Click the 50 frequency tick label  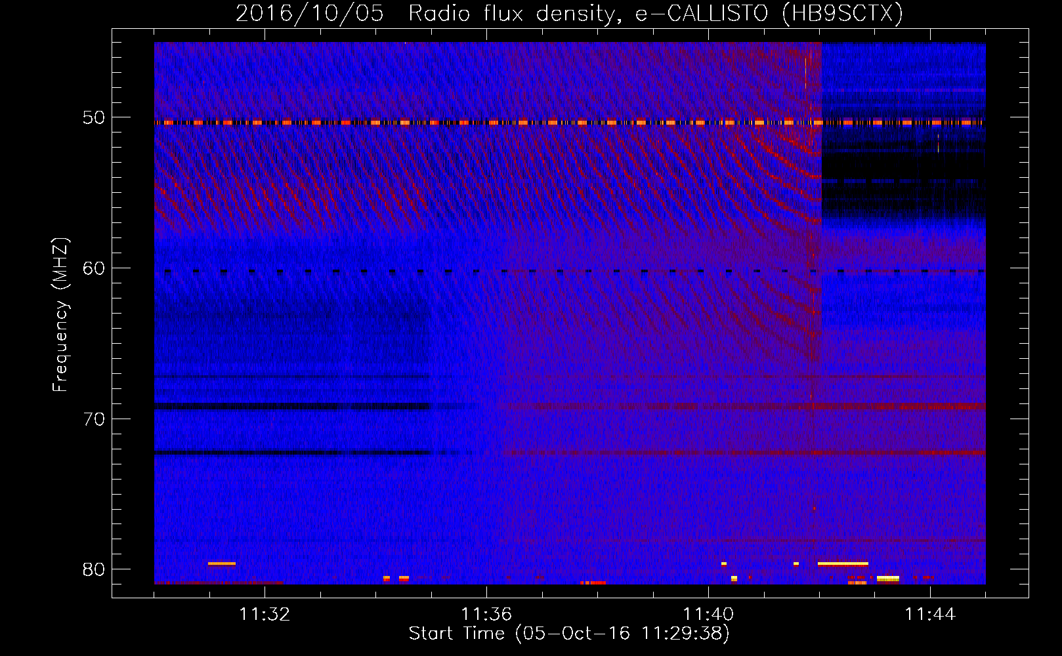click(x=94, y=117)
